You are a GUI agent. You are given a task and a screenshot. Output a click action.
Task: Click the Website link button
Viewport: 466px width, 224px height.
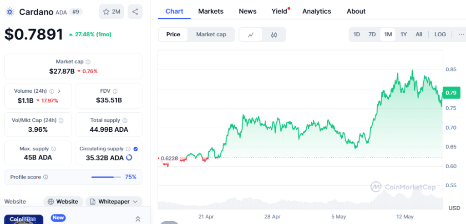click(63, 201)
